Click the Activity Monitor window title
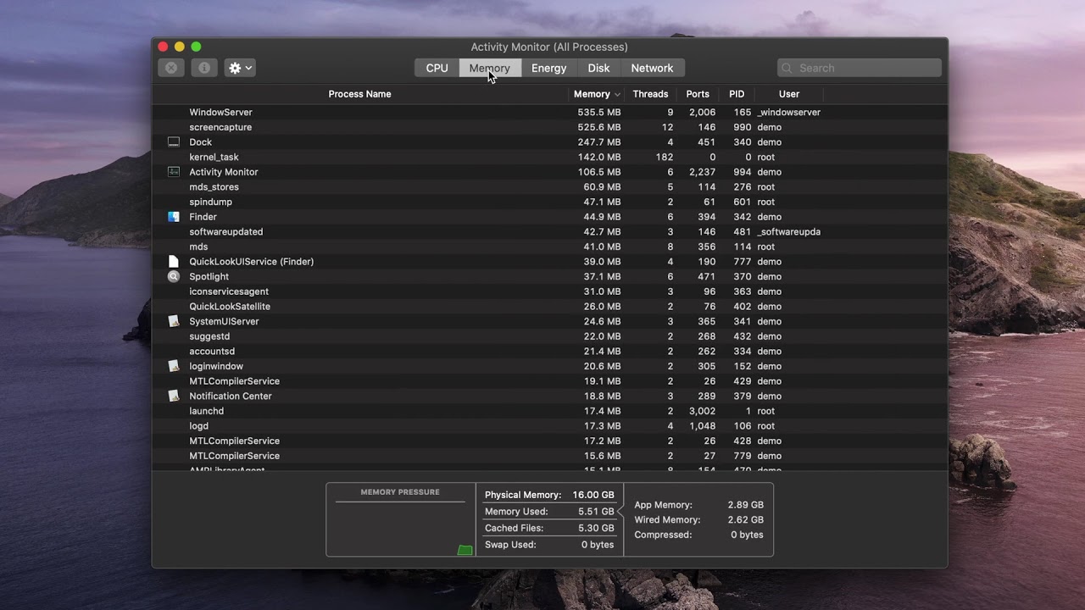Image resolution: width=1085 pixels, height=610 pixels. tap(549, 47)
